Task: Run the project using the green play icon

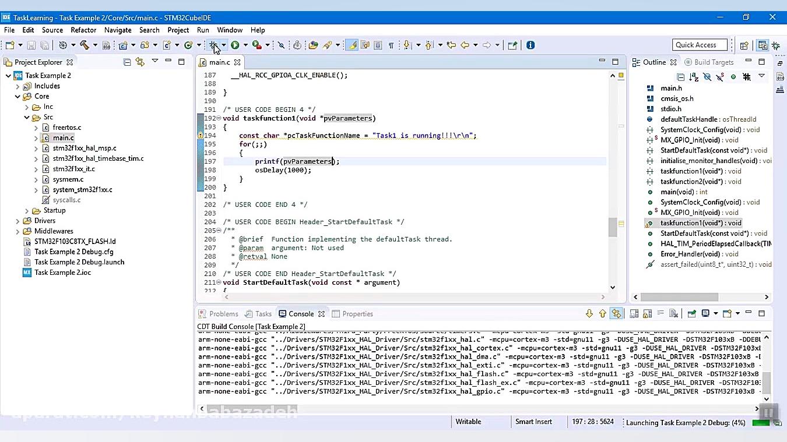Action: click(235, 45)
